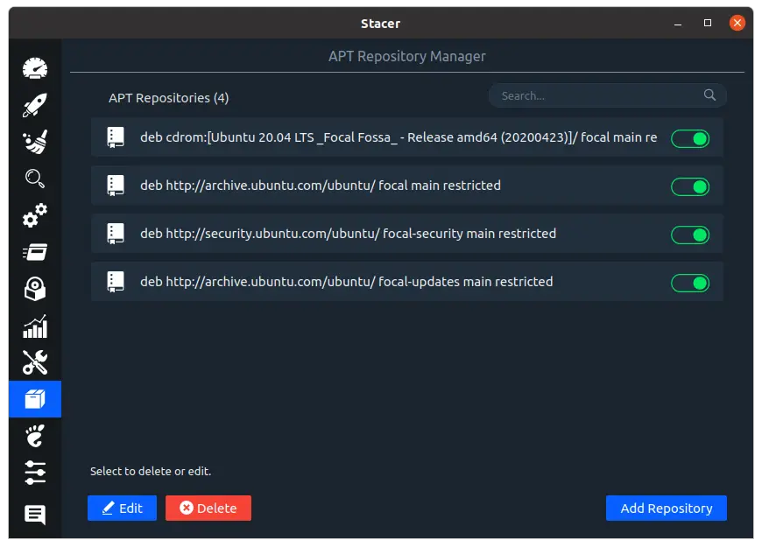Click repository icon of focal main restricted entry
762x547 pixels.
pyautogui.click(x=115, y=186)
